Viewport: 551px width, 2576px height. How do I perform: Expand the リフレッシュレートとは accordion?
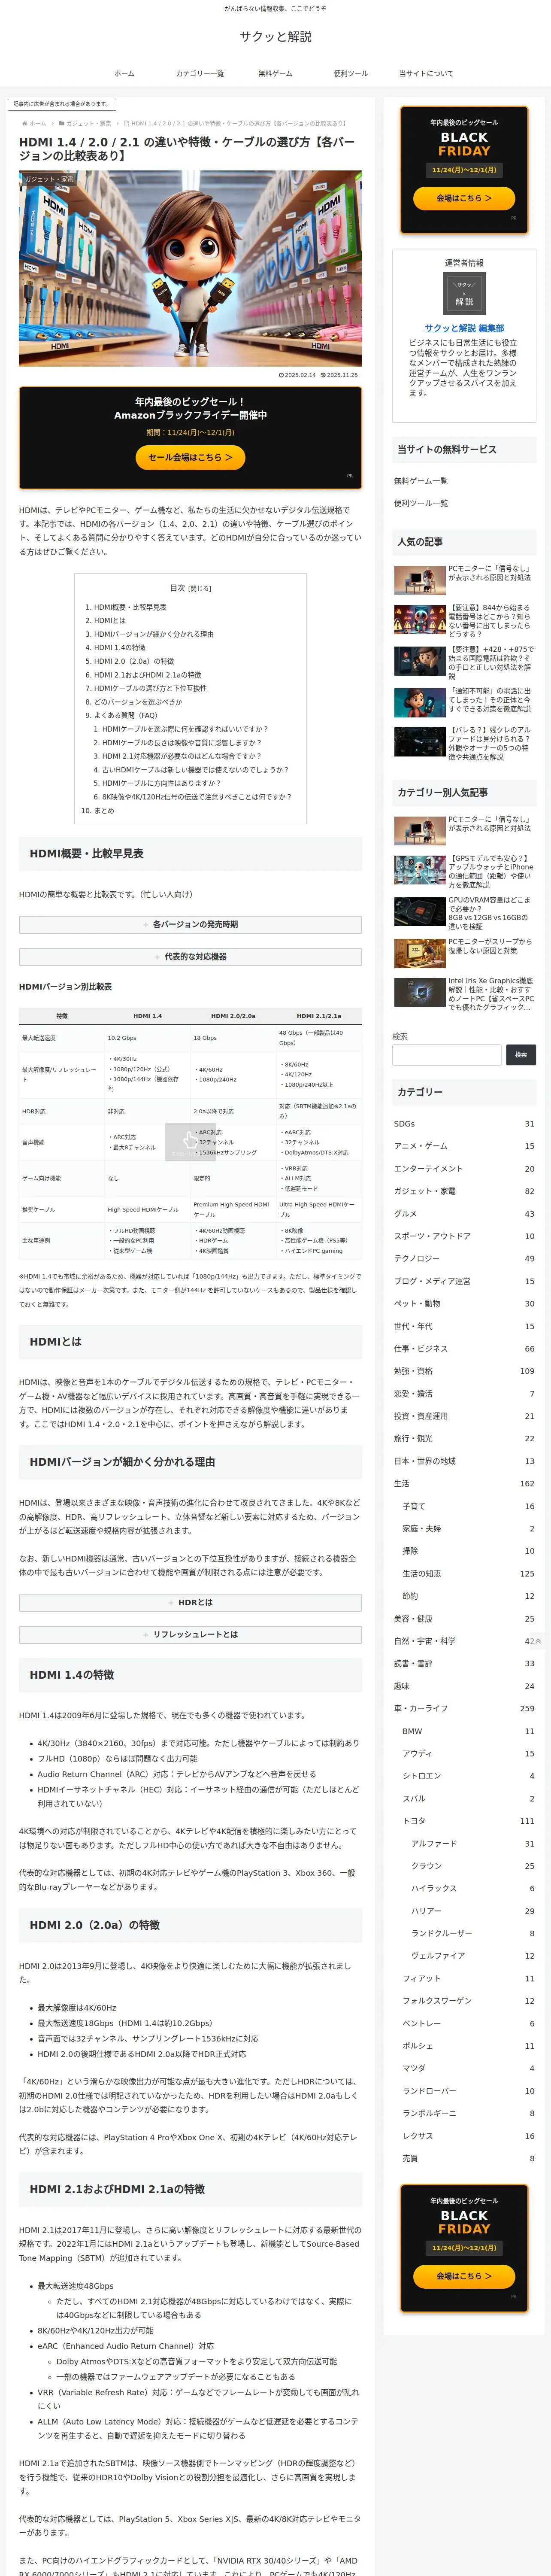point(190,1634)
